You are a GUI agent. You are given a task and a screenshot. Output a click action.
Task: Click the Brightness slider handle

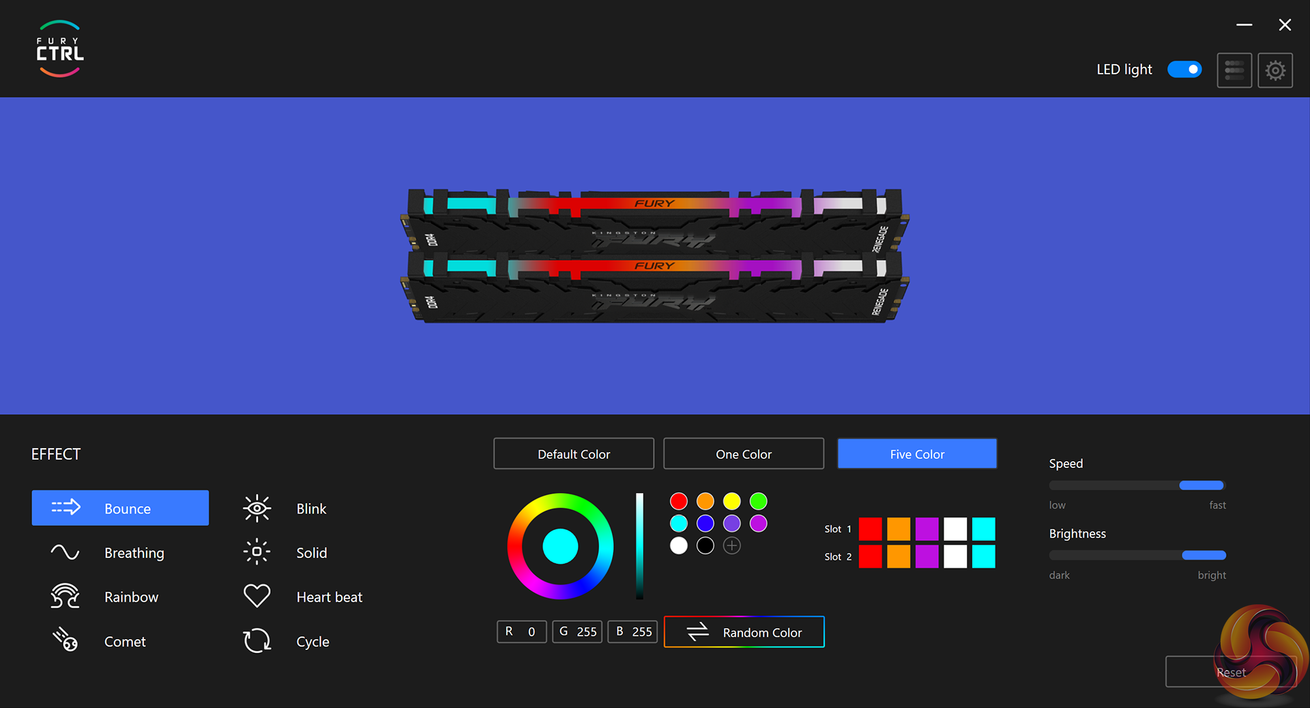pos(1204,555)
